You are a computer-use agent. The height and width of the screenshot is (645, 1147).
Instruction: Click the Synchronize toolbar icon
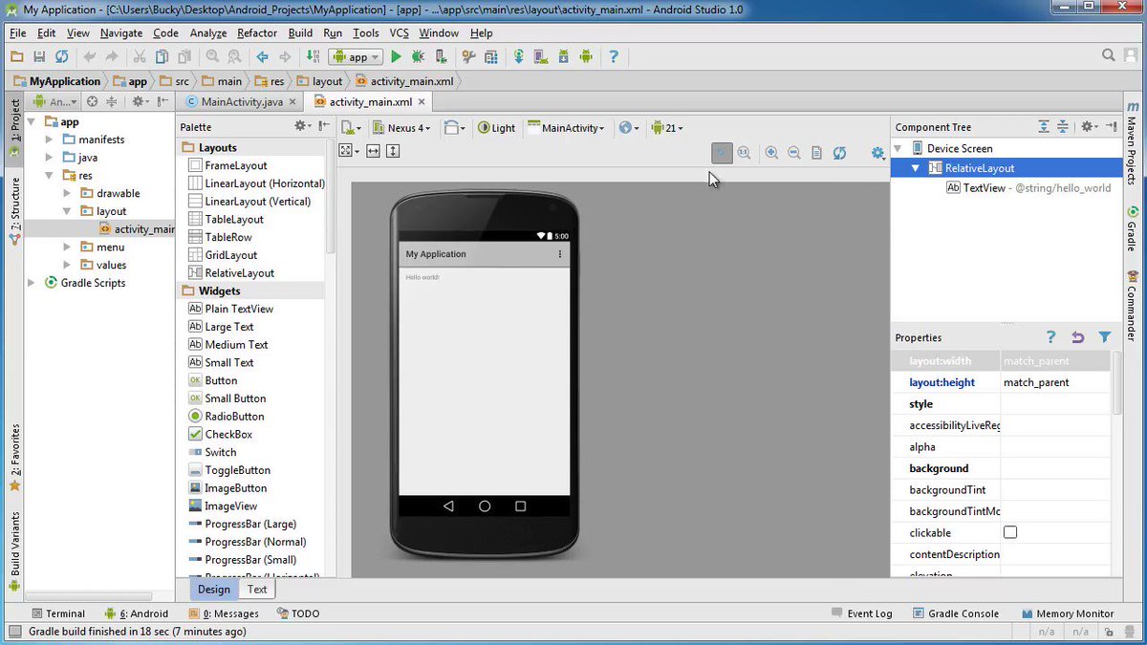(x=61, y=57)
